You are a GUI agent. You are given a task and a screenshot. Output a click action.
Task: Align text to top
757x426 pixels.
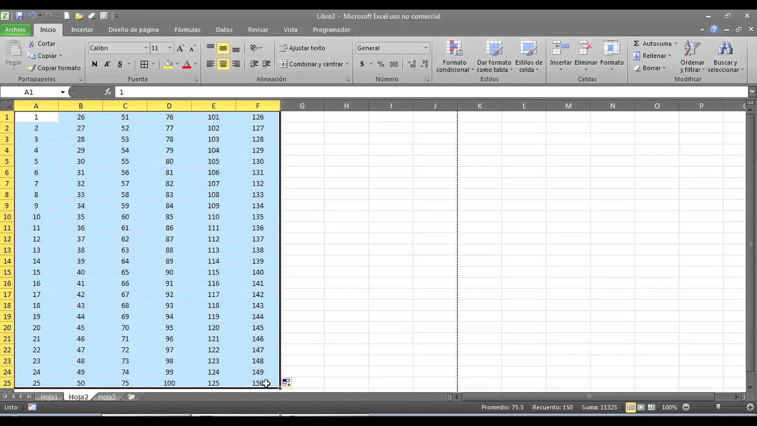click(210, 48)
